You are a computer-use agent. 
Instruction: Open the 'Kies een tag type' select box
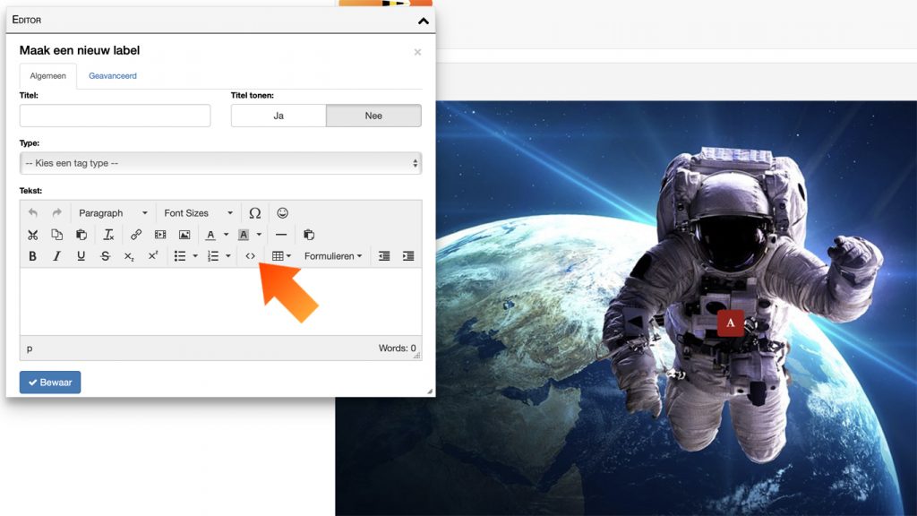coord(220,163)
